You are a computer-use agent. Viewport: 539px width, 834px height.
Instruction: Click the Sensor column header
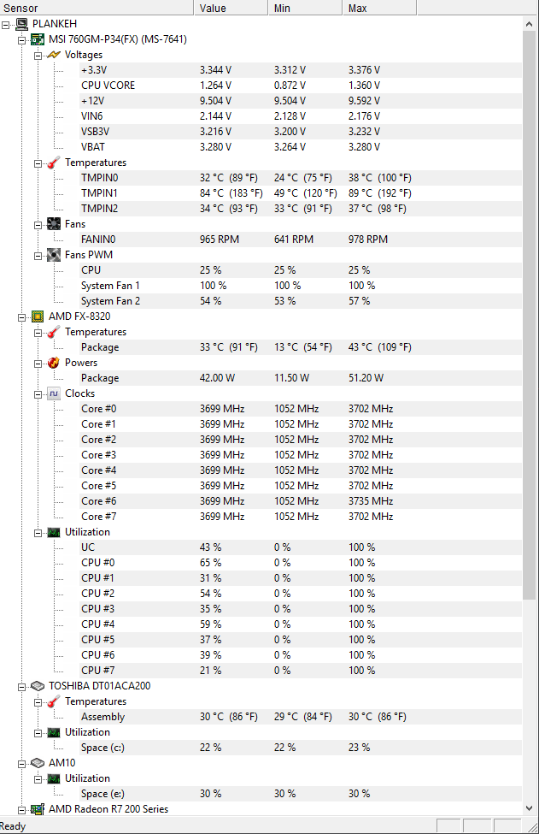point(97,8)
